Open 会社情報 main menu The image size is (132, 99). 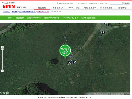[x=122, y=8]
